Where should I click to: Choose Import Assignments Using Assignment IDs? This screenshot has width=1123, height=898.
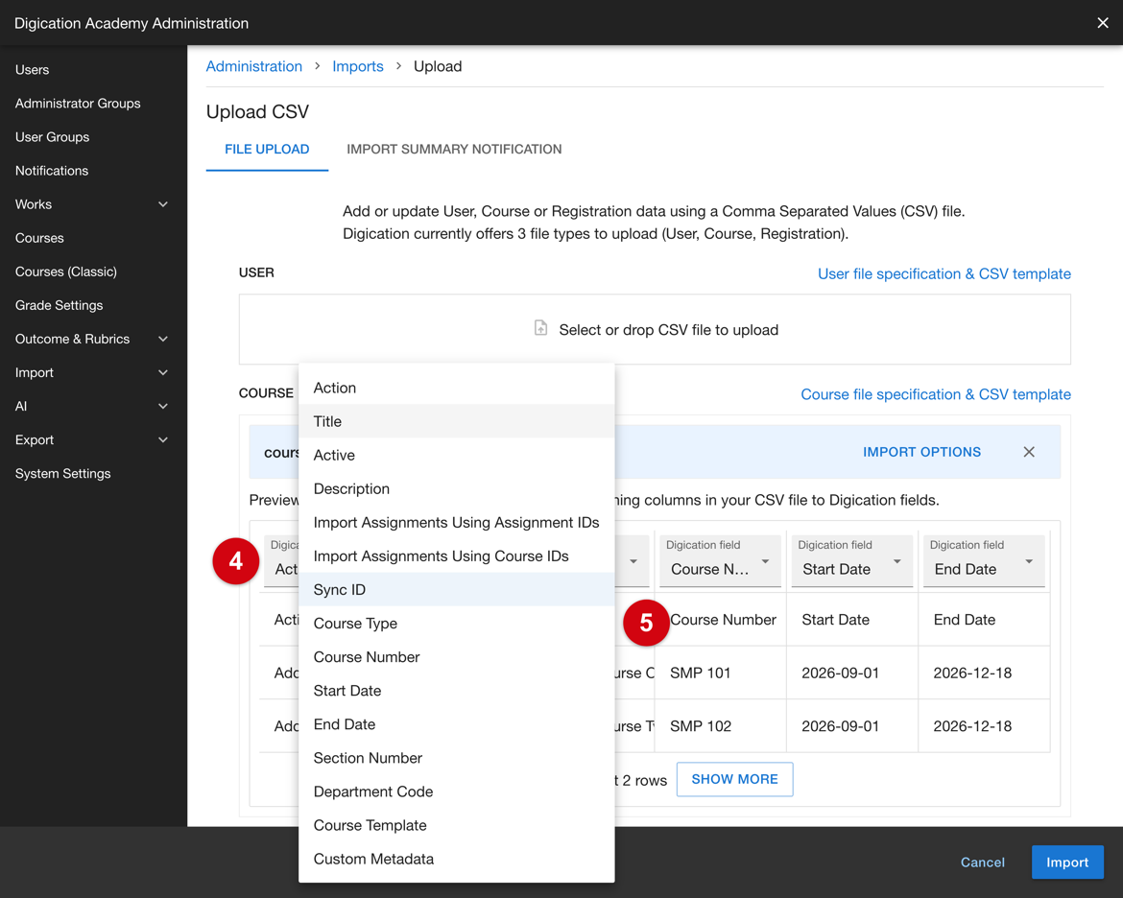(456, 522)
